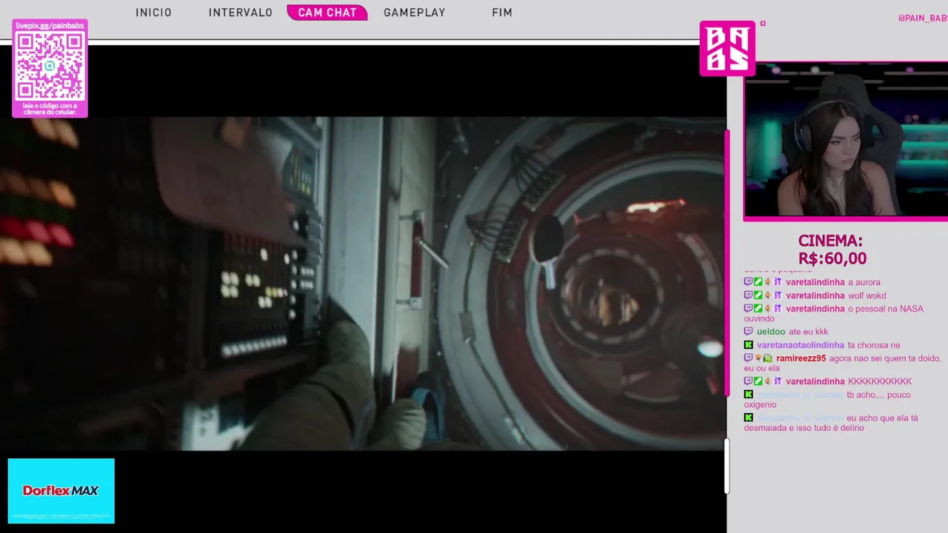Image resolution: width=948 pixels, height=533 pixels.
Task: Click the pink BABS logo
Action: [x=727, y=48]
